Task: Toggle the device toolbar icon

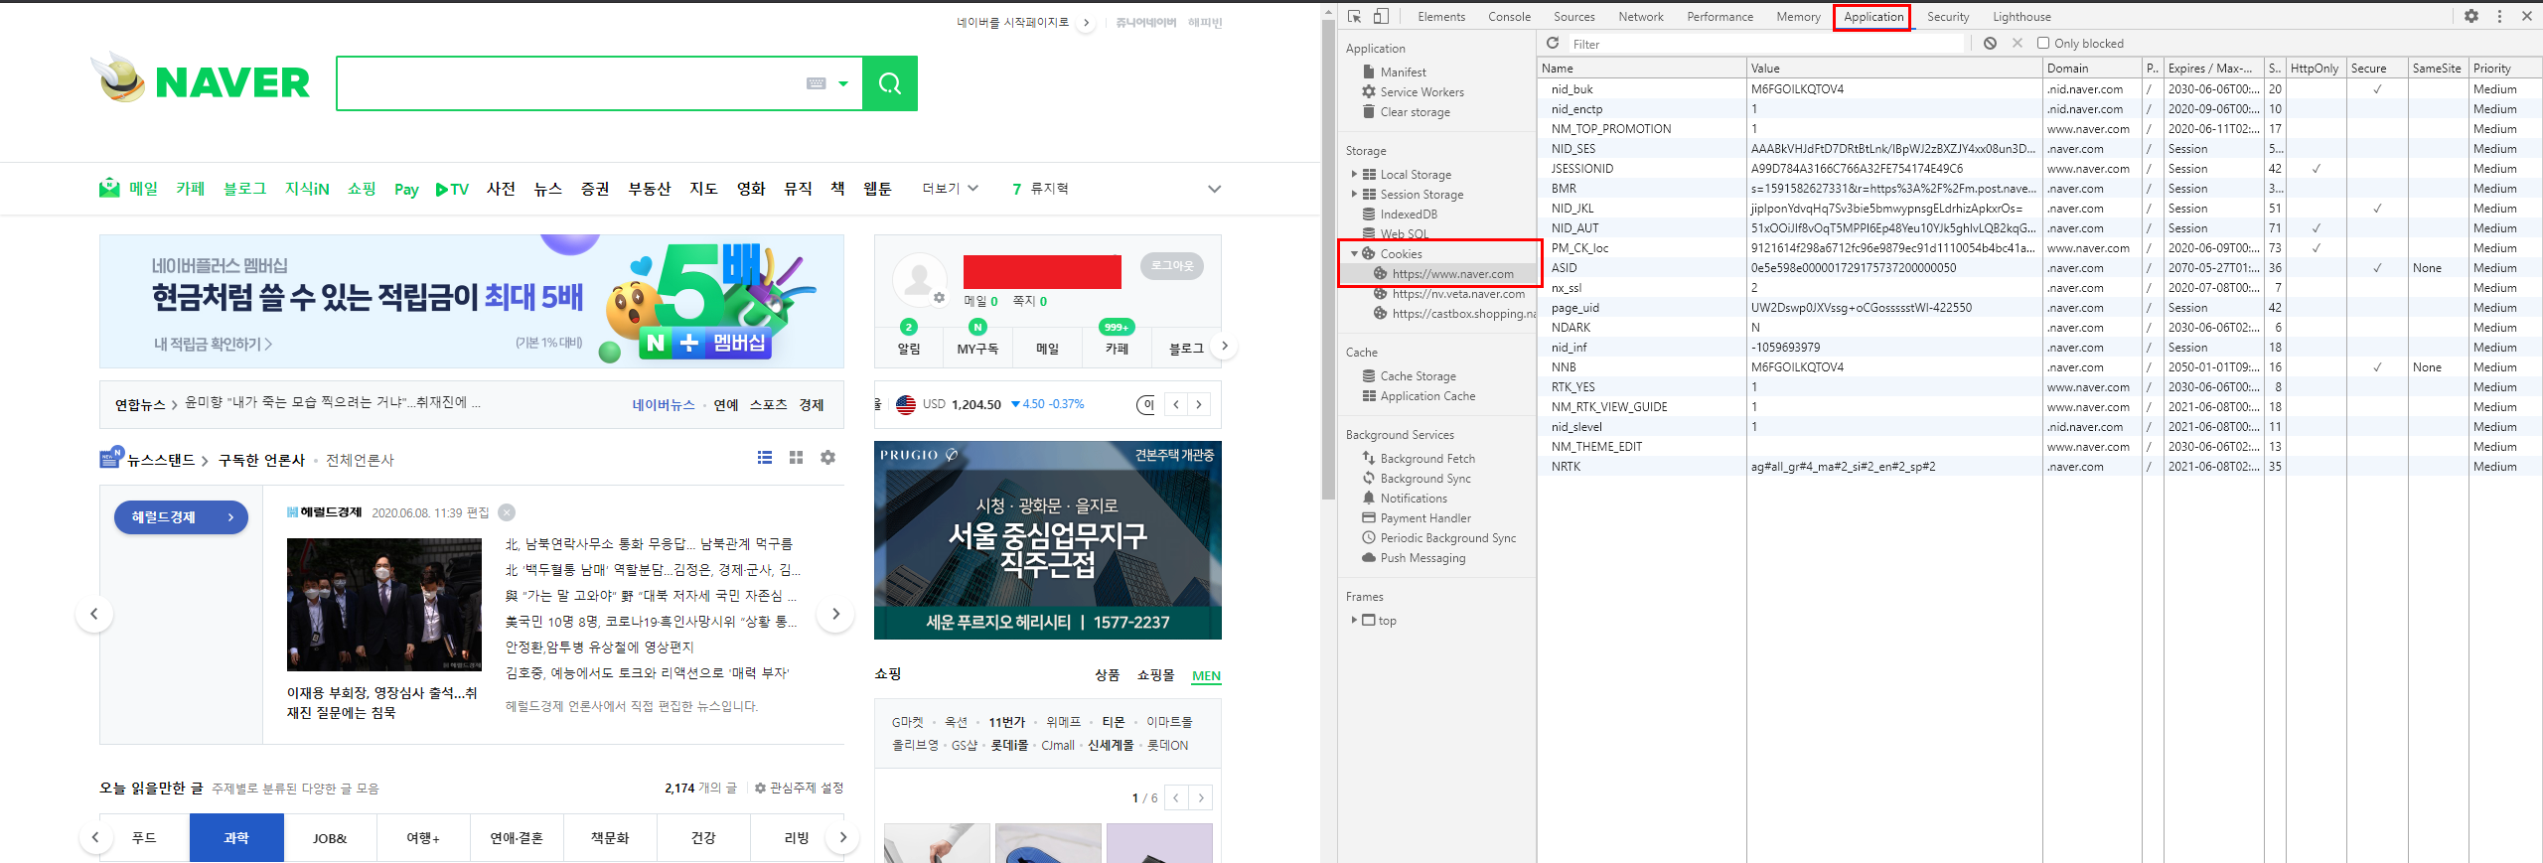Action: pos(1381,16)
